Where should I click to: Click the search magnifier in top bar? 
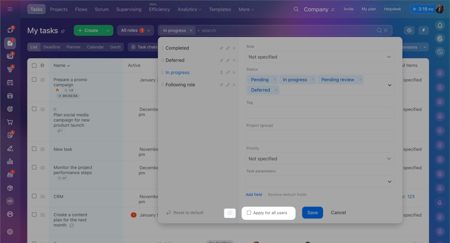point(296,9)
